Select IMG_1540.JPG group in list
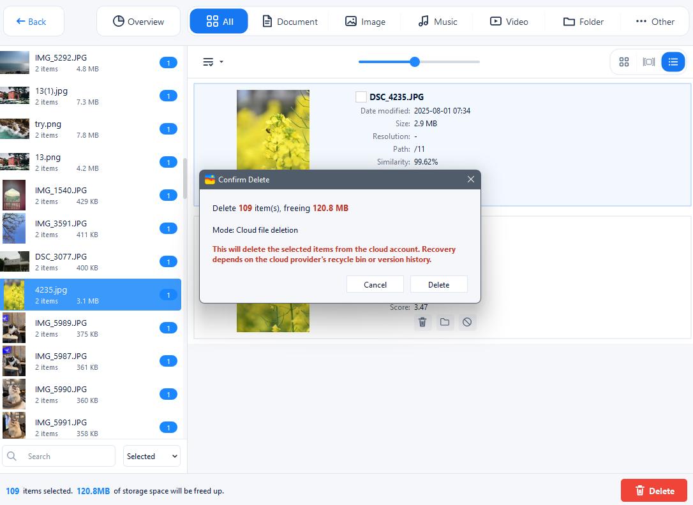The image size is (693, 505). point(91,195)
